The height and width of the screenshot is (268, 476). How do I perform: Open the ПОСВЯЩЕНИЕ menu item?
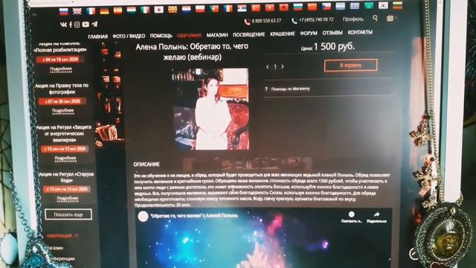249,34
